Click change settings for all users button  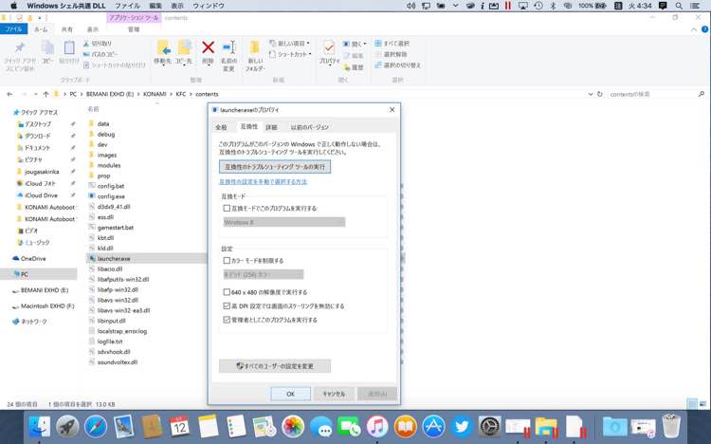coord(275,366)
